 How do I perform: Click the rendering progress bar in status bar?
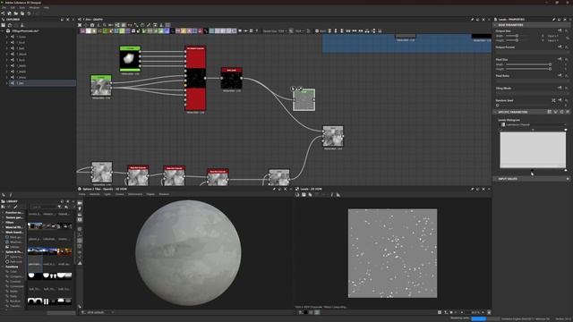point(485,318)
